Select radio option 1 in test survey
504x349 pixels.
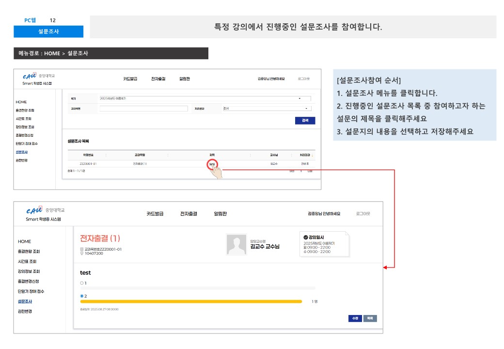pyautogui.click(x=81, y=283)
